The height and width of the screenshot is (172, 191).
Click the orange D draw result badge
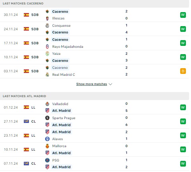pos(183,71)
